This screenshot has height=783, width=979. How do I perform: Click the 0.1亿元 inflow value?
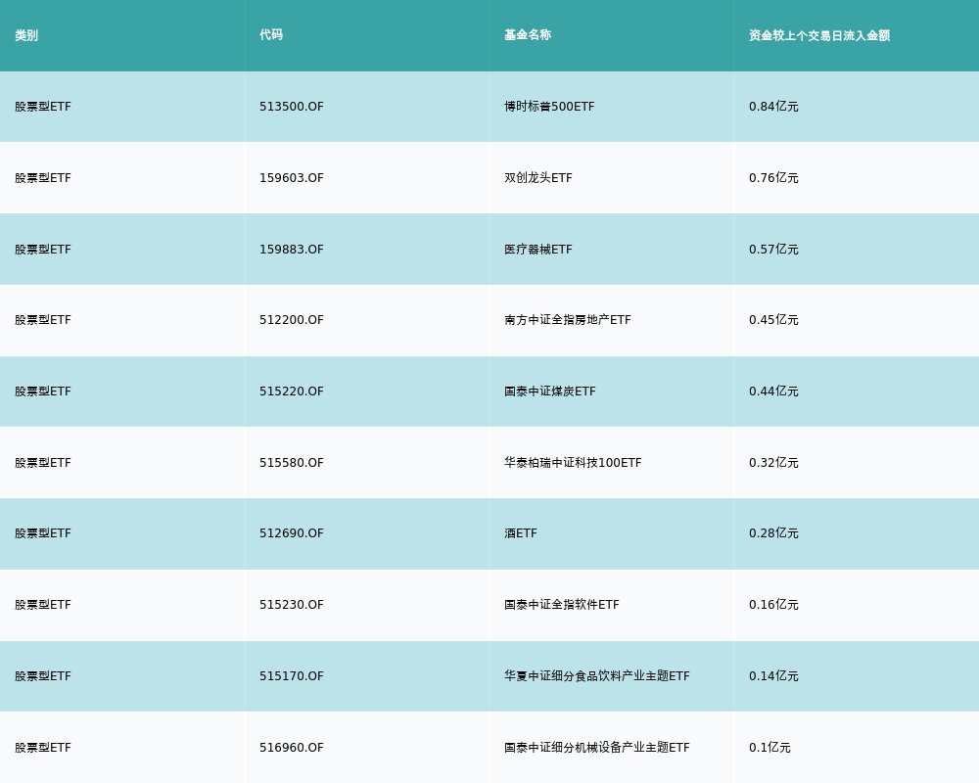769,748
